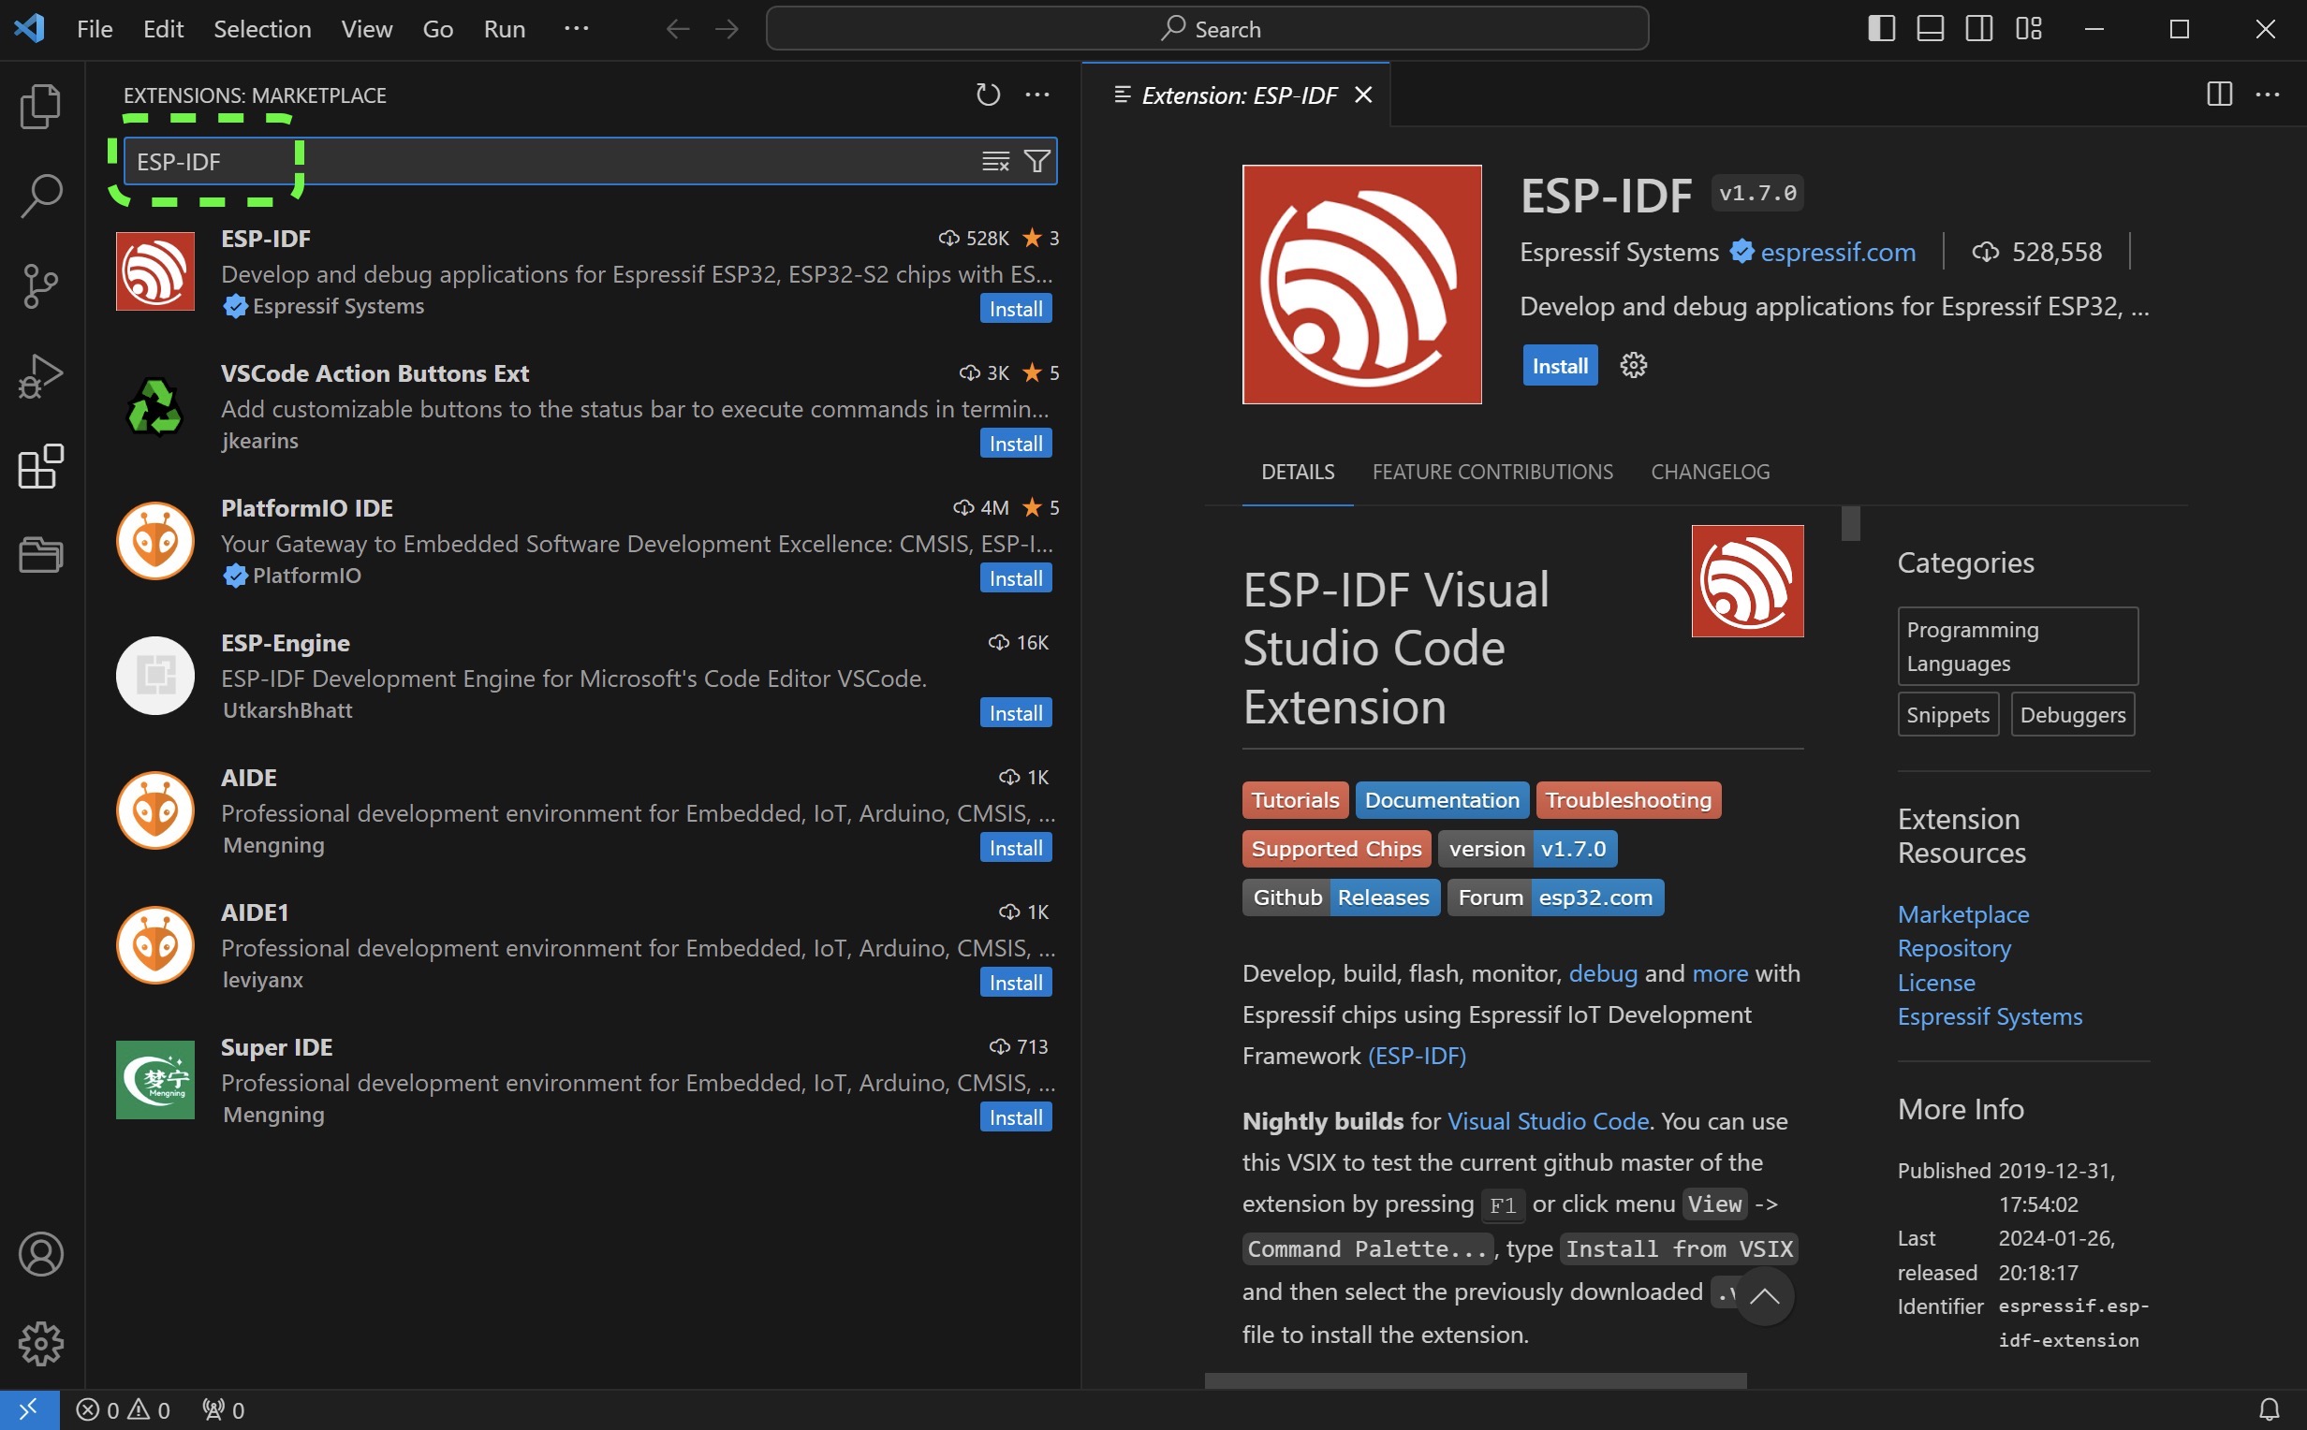Open the Project Manager folders icon
This screenshot has width=2307, height=1430.
40,555
